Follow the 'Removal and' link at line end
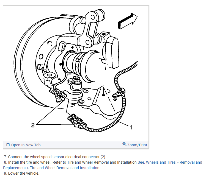 click(191, 162)
